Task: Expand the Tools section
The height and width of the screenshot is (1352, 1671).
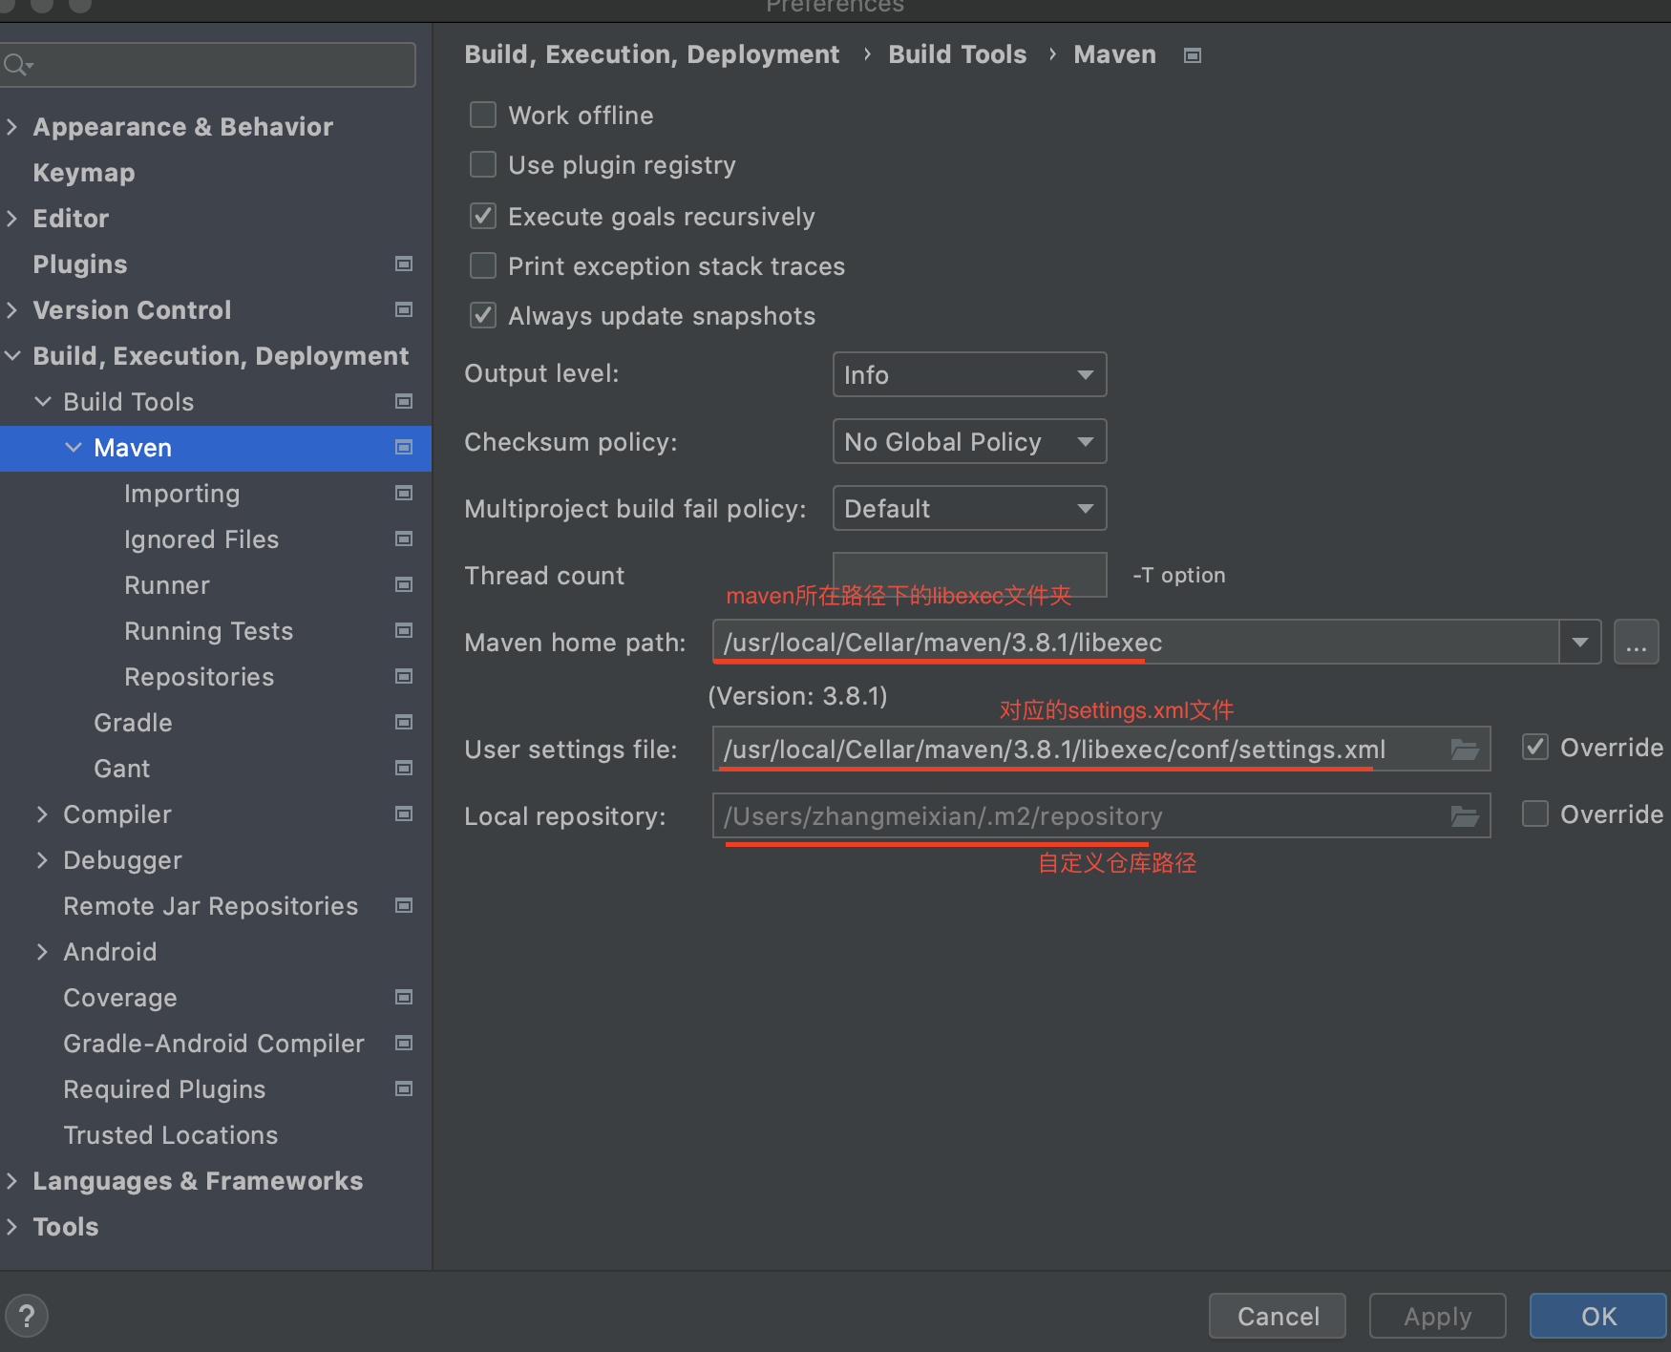Action: [12, 1226]
